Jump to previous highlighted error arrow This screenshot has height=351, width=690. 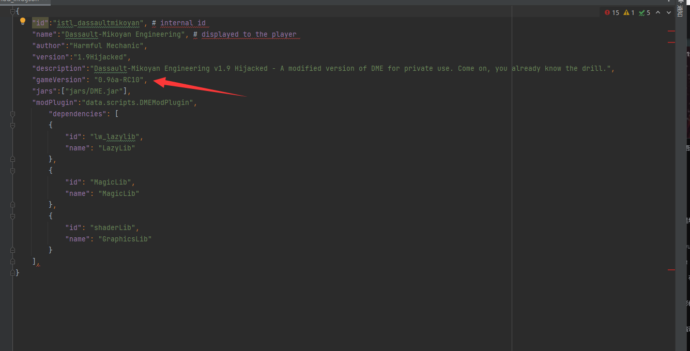[x=658, y=12]
